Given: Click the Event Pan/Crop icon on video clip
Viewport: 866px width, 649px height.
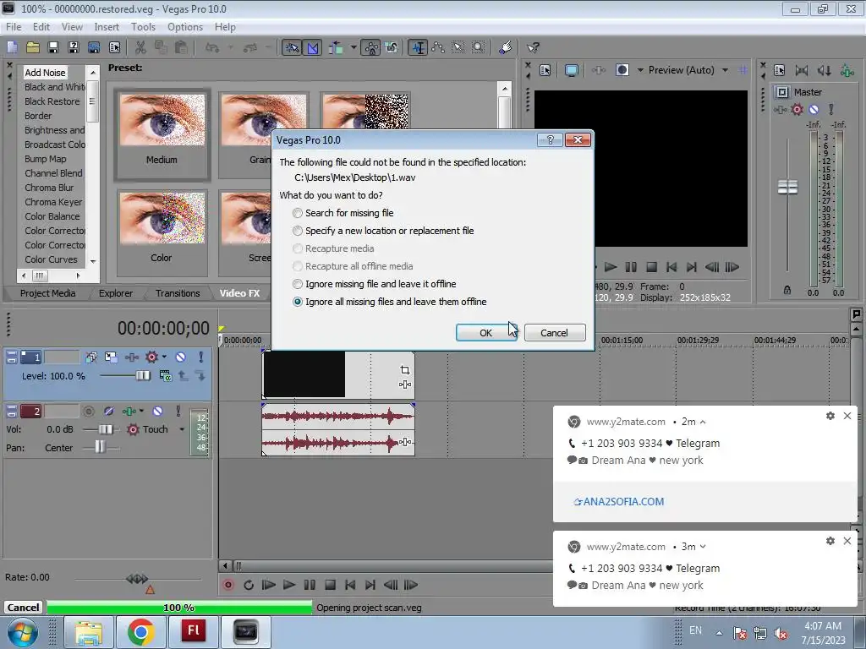Looking at the screenshot, I should pyautogui.click(x=405, y=370).
